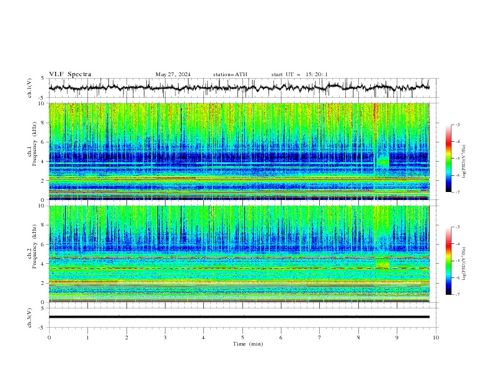Click ch.2 "Frequency (kHz)" axis label
Viewport: 491px width, 379px height.
pos(35,246)
